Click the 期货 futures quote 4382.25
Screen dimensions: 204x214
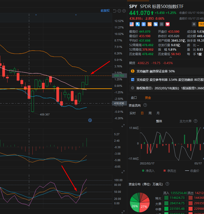click(x=143, y=63)
